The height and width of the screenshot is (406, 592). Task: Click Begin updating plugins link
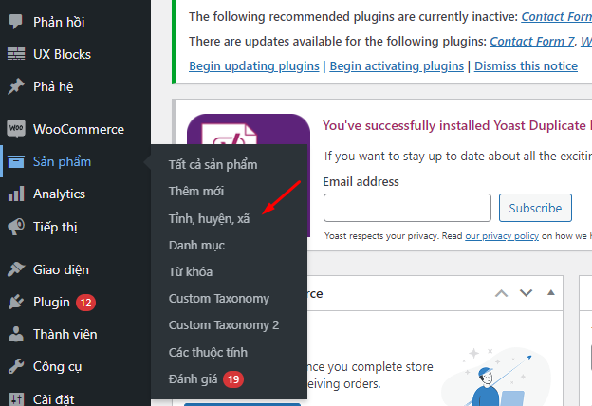pos(255,65)
